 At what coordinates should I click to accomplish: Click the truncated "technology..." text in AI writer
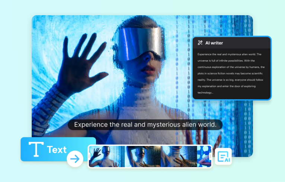click(205, 93)
